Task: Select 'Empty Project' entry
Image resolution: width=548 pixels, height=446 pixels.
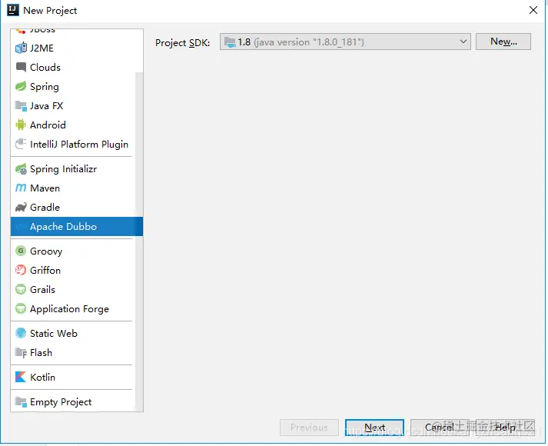Action: click(x=73, y=401)
